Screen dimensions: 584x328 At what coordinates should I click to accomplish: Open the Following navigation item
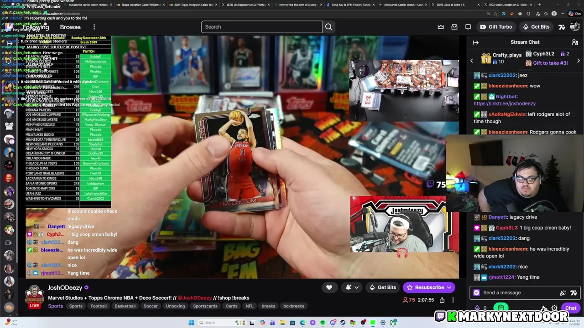(36, 27)
